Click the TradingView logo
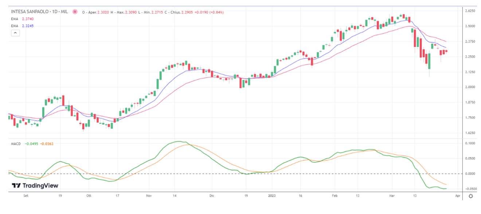Image resolution: width=481 pixels, height=214 pixels. click(35, 186)
